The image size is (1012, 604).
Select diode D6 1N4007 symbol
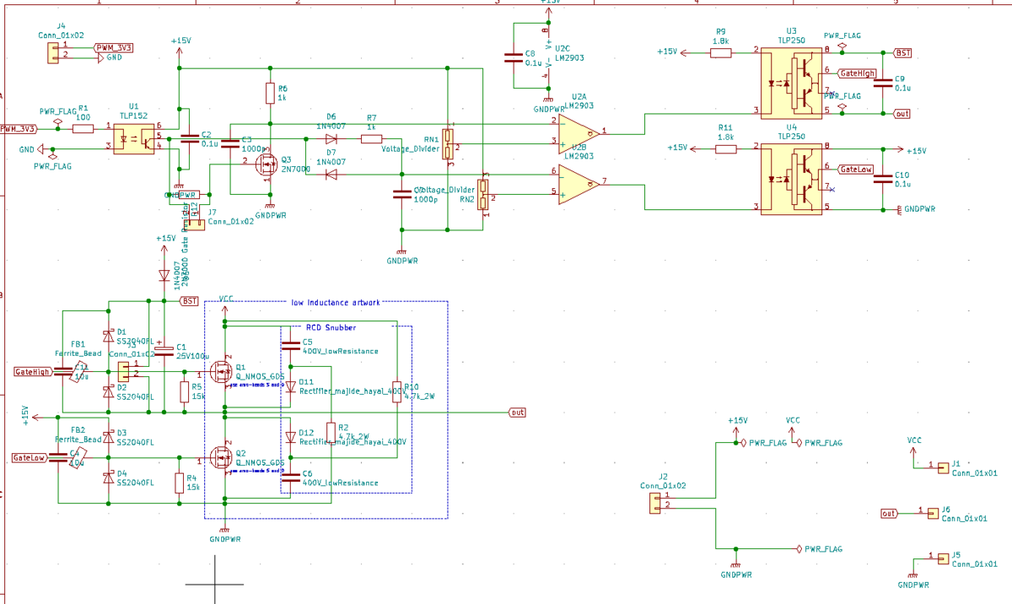(x=331, y=138)
